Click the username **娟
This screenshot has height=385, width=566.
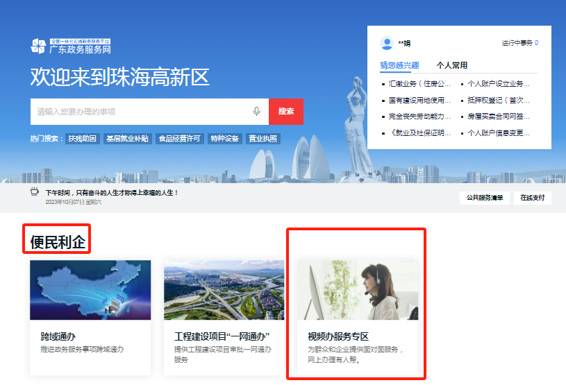tap(404, 43)
